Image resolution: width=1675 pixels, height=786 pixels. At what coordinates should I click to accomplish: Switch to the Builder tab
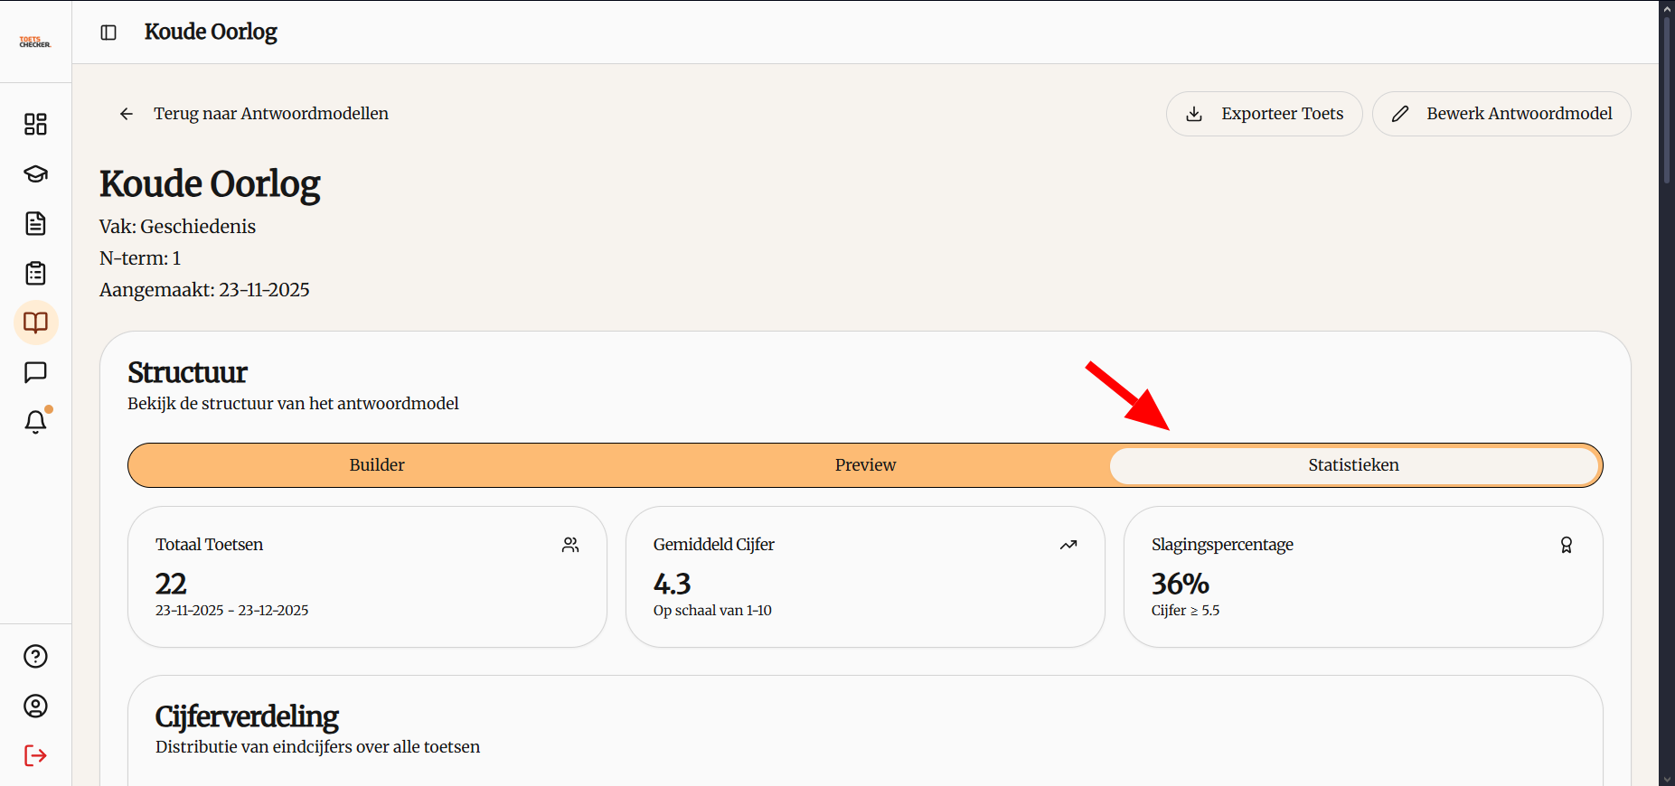coord(377,465)
